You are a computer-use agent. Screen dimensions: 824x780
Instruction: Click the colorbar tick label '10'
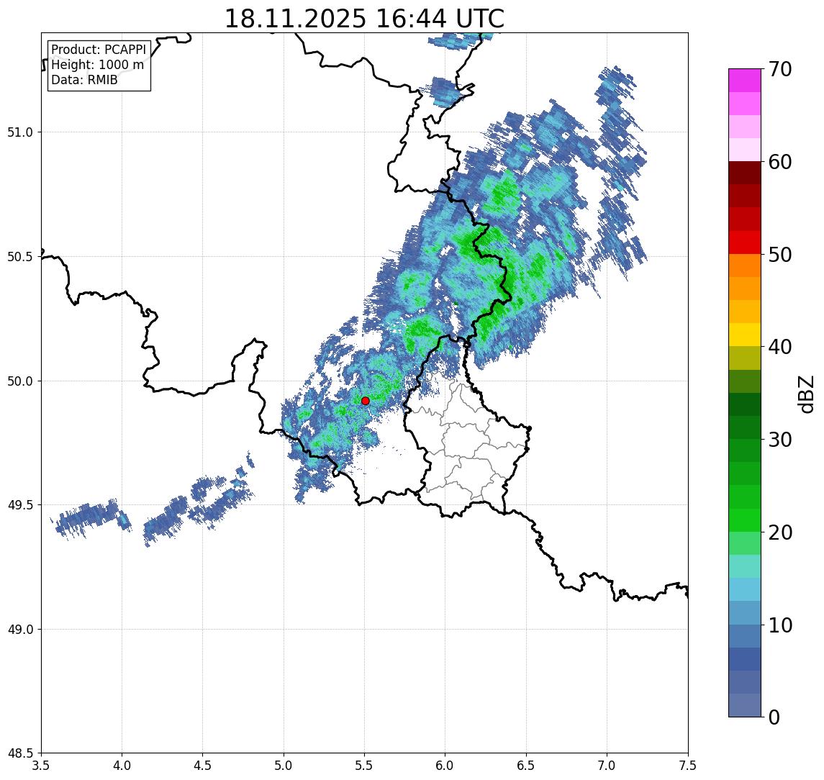pyautogui.click(x=780, y=625)
